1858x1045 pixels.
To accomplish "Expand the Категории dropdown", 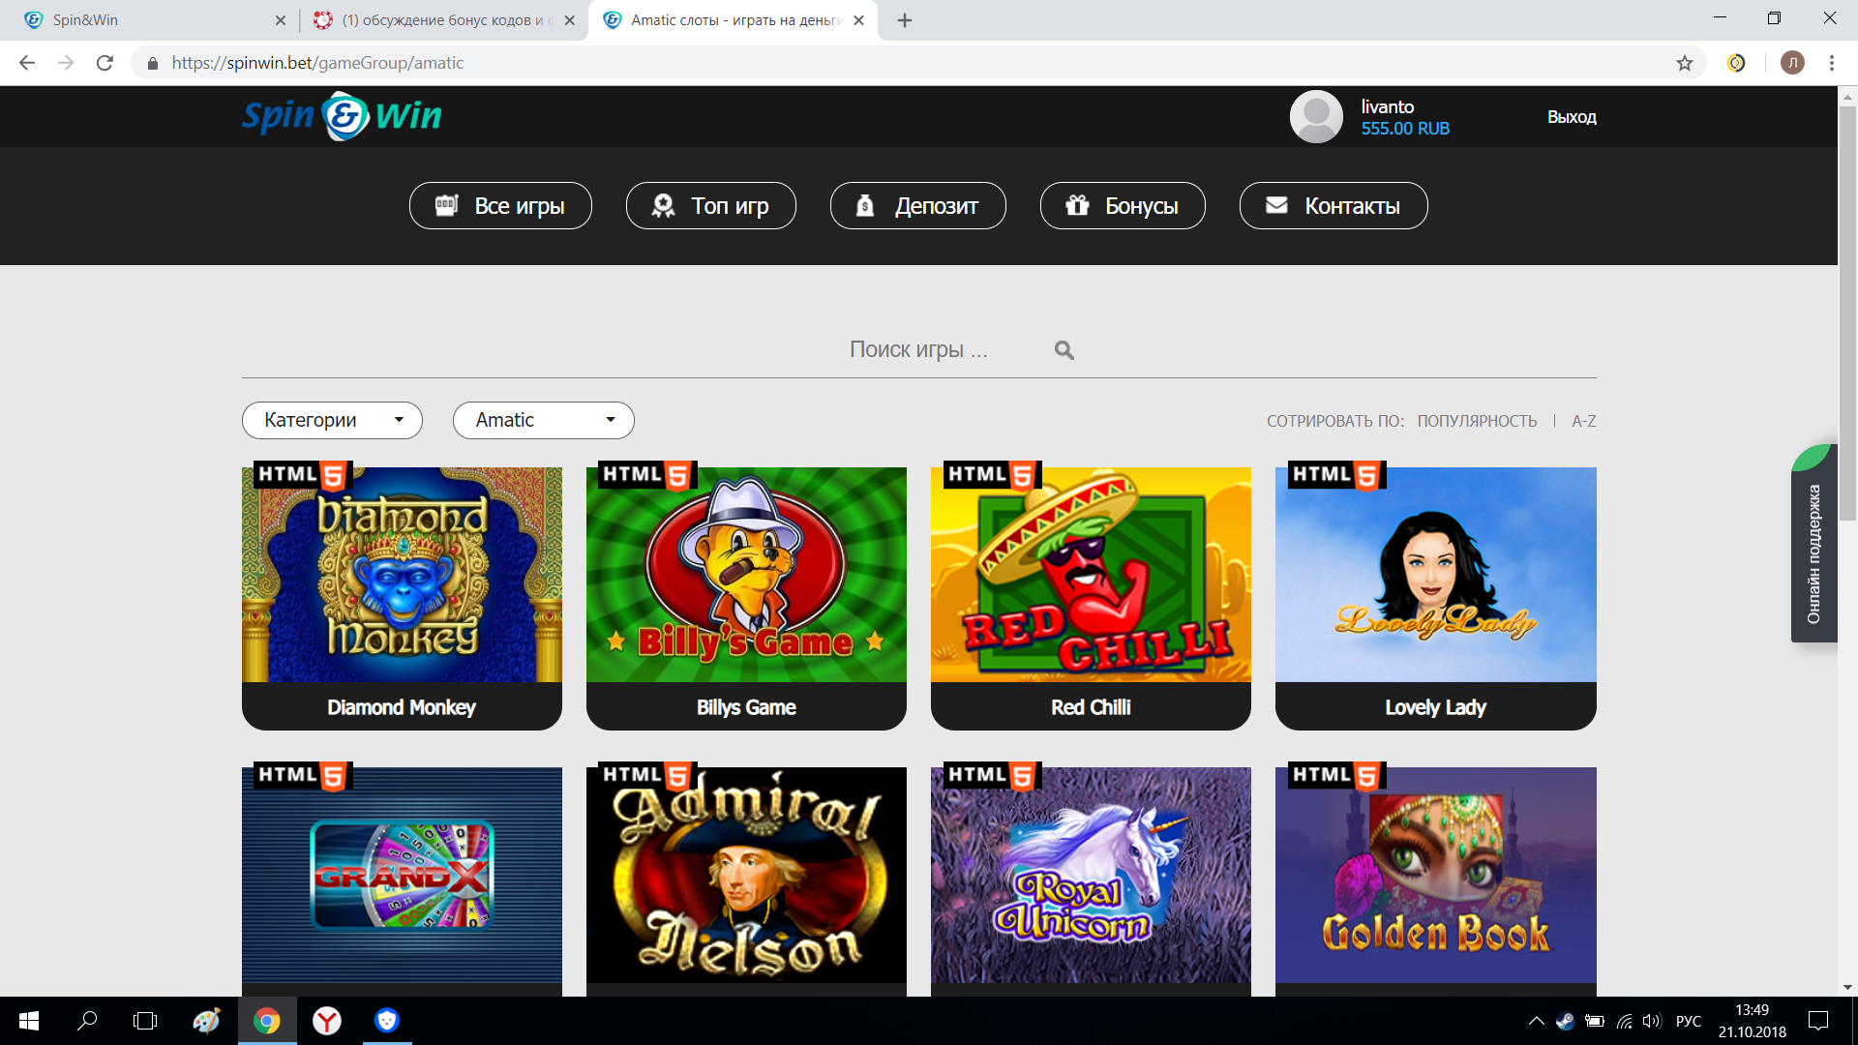I will [332, 420].
